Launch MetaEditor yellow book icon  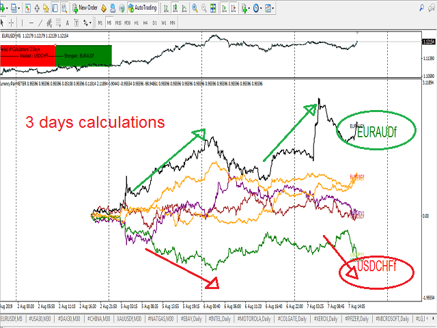click(104, 8)
